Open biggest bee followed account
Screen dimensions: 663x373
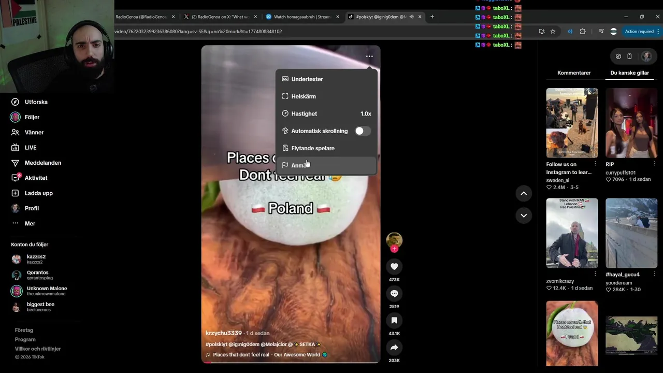(x=33, y=307)
